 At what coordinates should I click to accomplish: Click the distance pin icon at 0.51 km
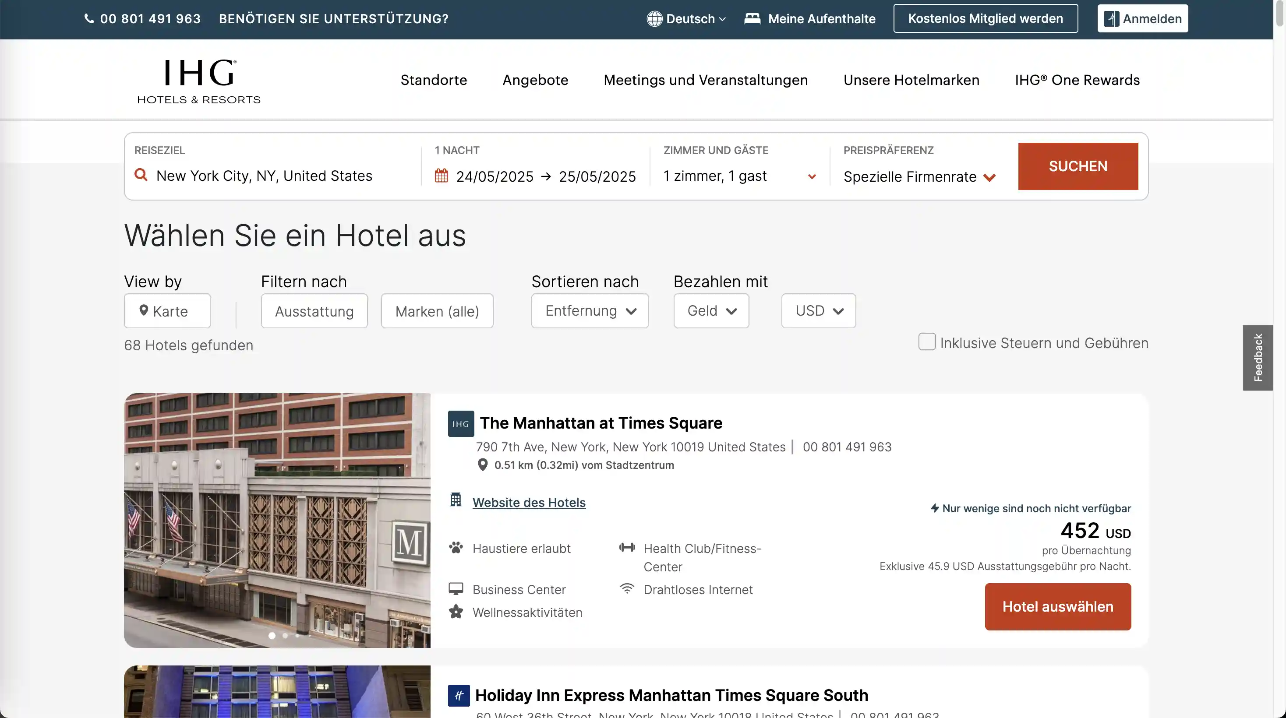(x=482, y=465)
